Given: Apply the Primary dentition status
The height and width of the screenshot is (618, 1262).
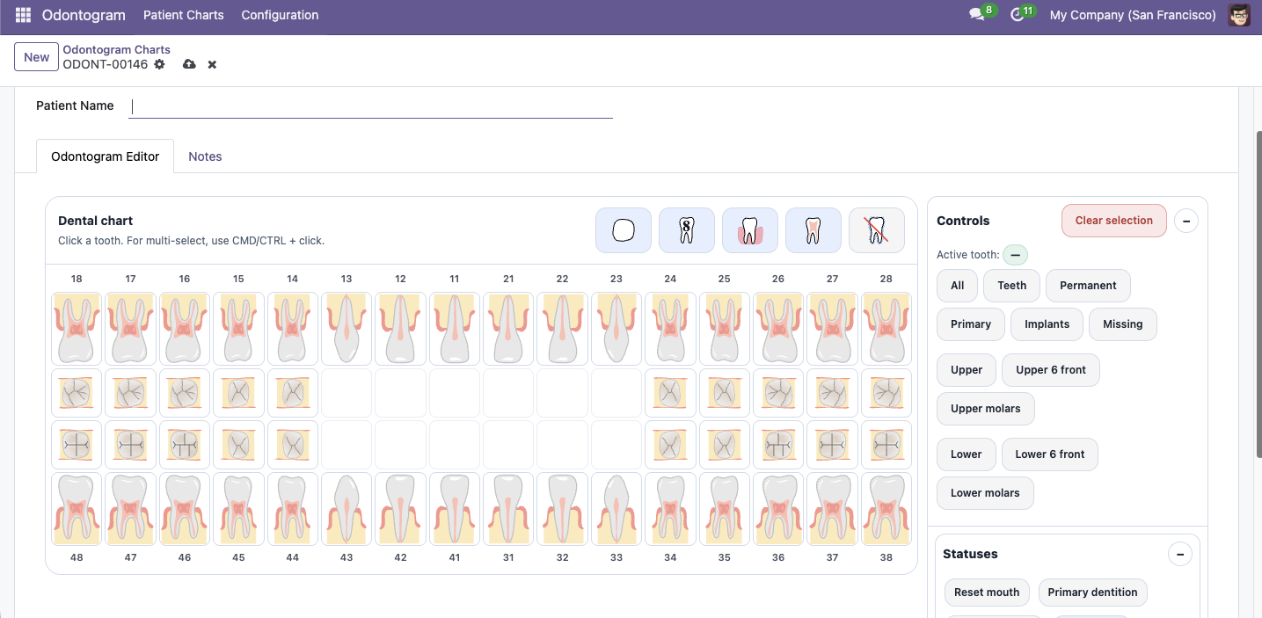Looking at the screenshot, I should click(x=1092, y=593).
